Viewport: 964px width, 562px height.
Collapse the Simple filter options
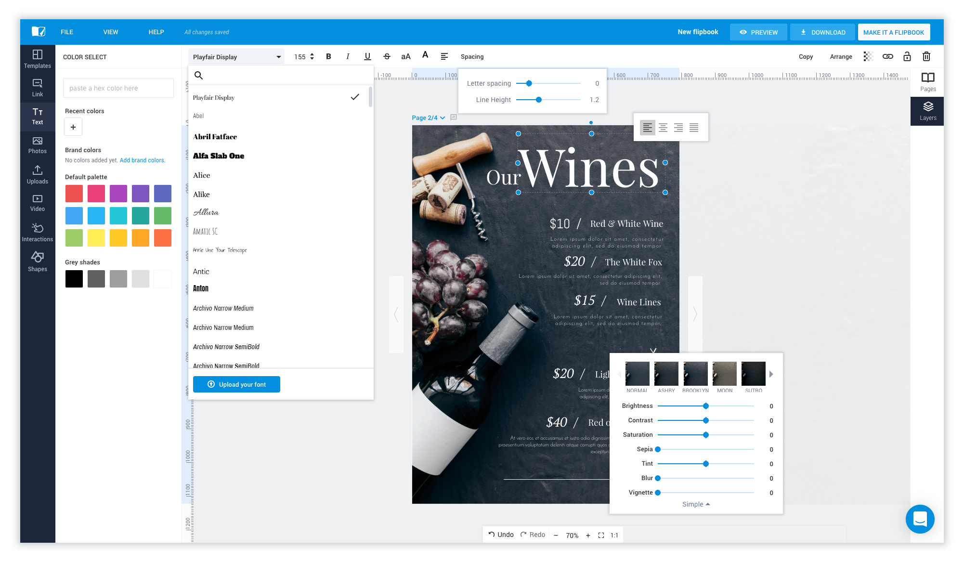click(696, 504)
